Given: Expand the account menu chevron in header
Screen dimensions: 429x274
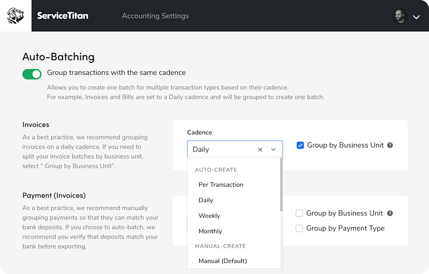Looking at the screenshot, I should pos(416,17).
